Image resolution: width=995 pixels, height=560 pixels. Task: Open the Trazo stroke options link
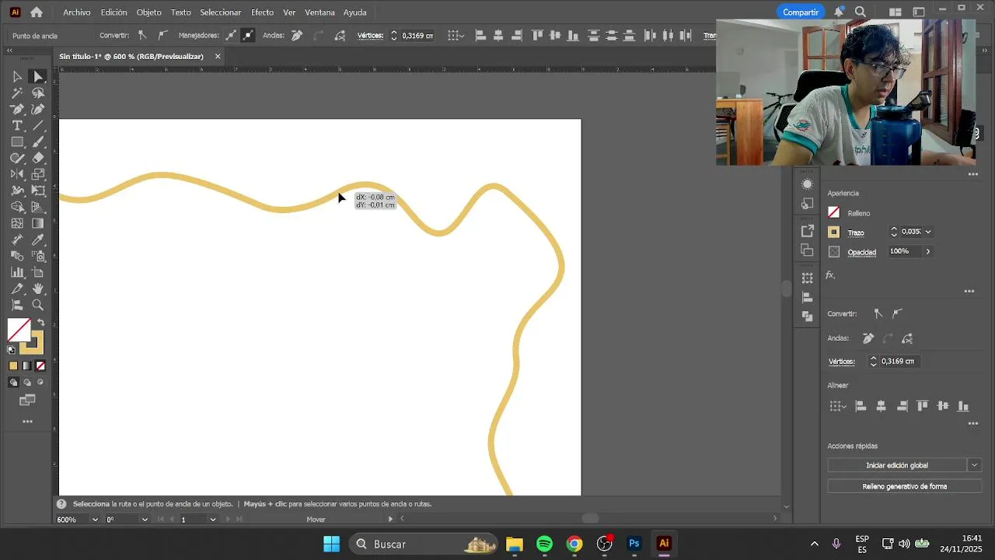[856, 233]
